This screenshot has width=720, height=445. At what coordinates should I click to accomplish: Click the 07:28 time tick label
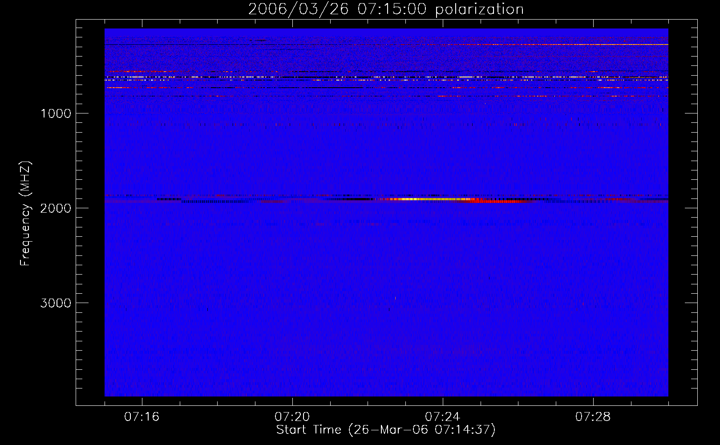(593, 417)
